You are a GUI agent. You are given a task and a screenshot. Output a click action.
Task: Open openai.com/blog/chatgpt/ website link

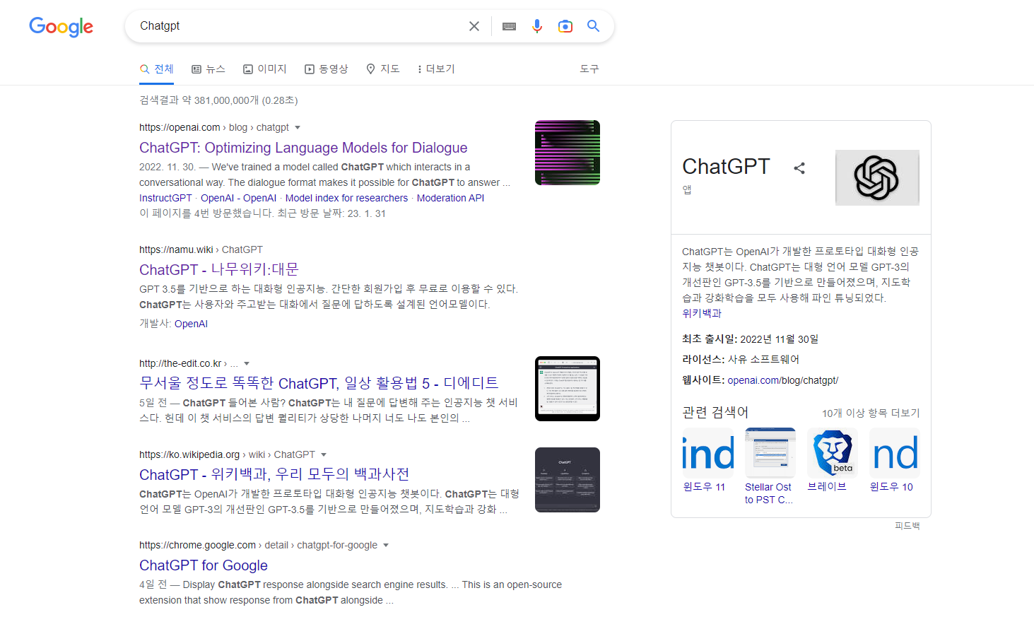783,380
